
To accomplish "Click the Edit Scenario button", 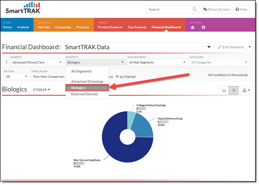I will click(x=231, y=47).
